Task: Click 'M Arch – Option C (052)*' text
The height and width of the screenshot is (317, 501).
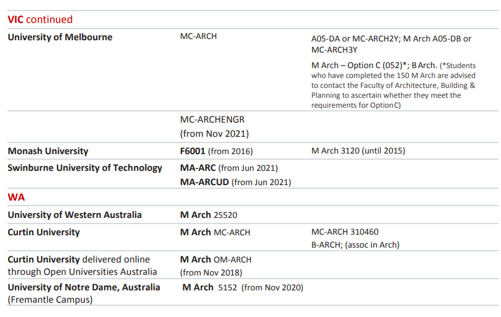Action: pyautogui.click(x=359, y=65)
